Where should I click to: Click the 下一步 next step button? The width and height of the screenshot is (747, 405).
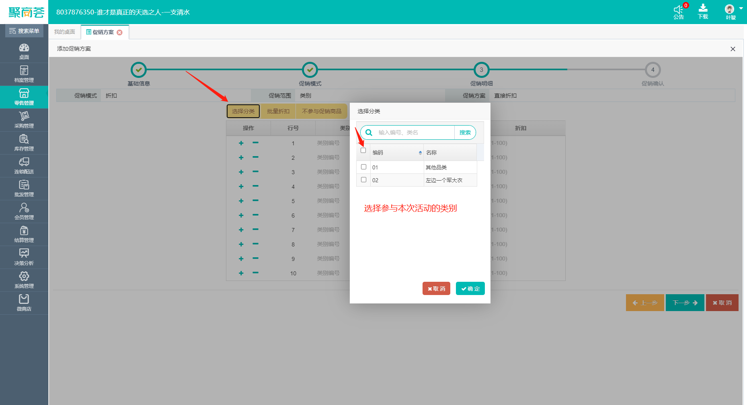point(685,303)
